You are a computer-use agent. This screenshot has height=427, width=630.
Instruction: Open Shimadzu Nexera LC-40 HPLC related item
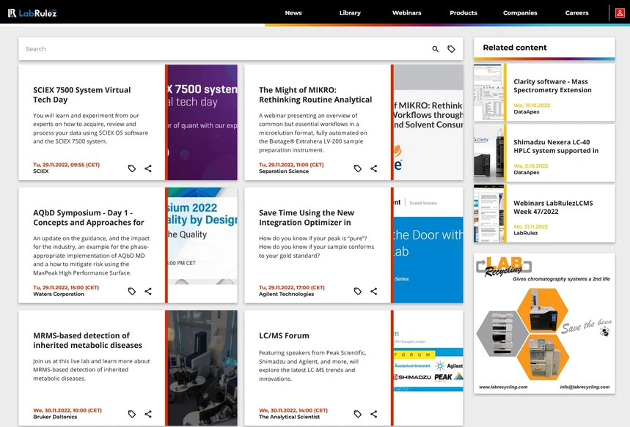[x=556, y=146]
